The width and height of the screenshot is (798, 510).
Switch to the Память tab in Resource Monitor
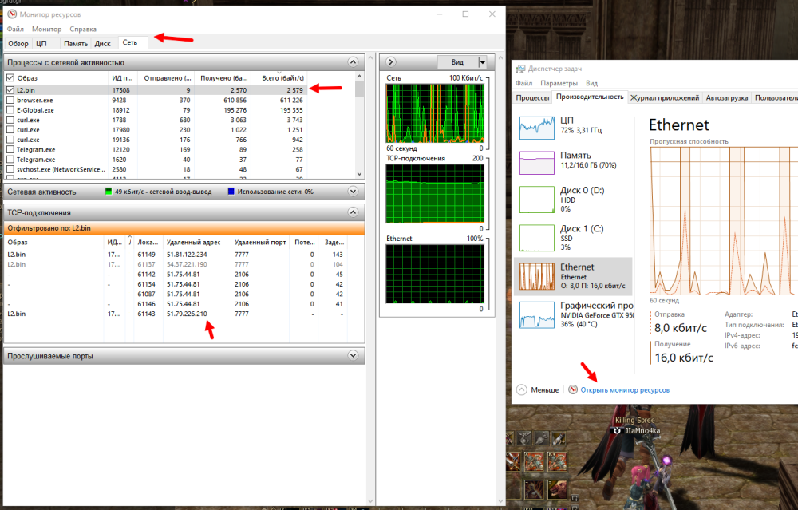(x=76, y=43)
